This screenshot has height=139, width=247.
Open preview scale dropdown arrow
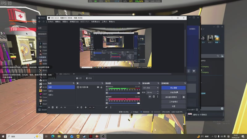74,74
